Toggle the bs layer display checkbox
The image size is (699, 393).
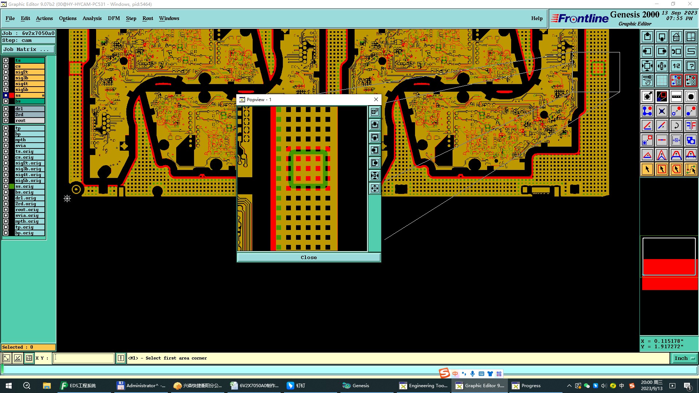click(6, 101)
